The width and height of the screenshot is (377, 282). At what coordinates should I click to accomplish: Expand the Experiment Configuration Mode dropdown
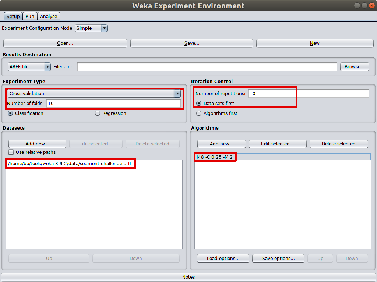pyautogui.click(x=91, y=28)
